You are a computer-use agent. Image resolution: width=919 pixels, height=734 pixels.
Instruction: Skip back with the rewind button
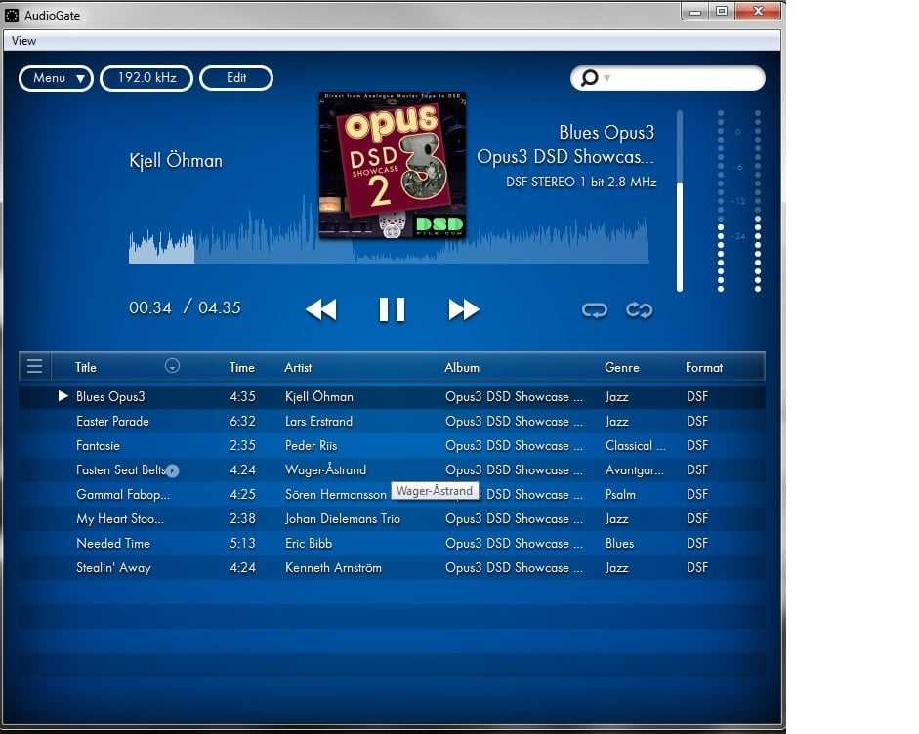pos(321,309)
